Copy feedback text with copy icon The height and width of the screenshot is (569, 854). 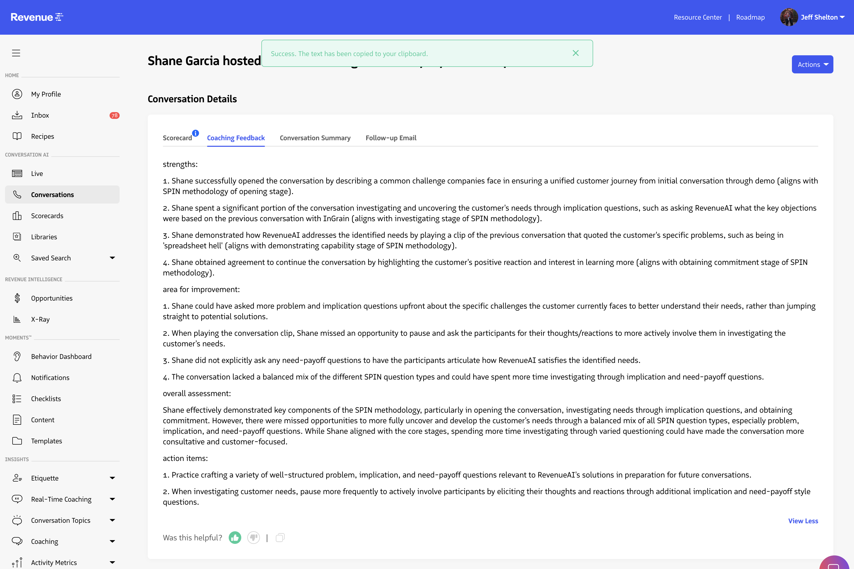point(280,538)
